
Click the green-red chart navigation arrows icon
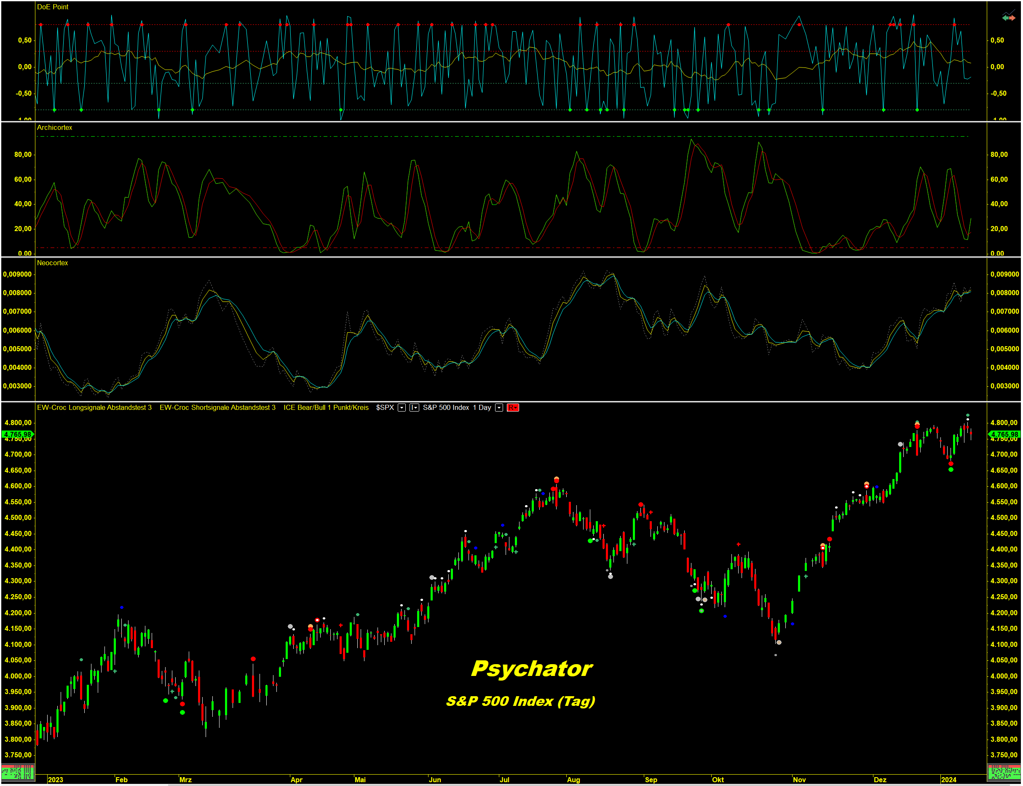1009,18
